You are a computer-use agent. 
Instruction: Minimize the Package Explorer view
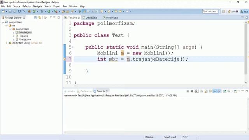(x=54, y=17)
